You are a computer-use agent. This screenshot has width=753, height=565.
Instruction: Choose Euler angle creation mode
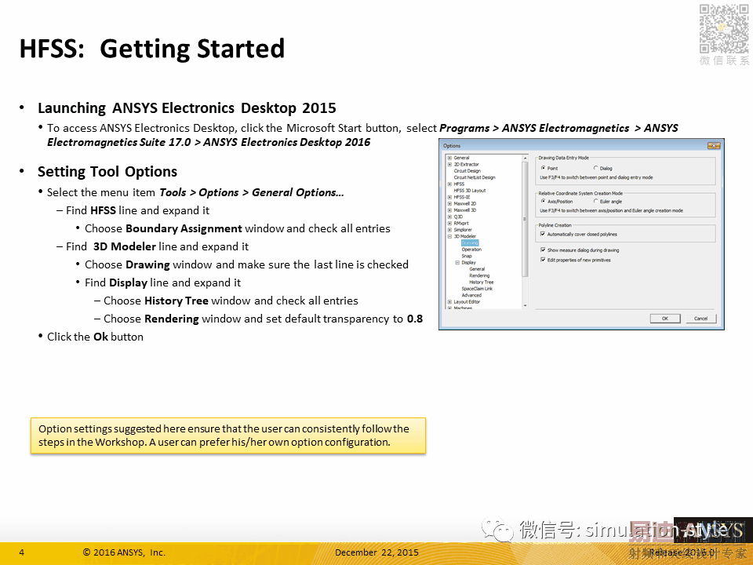pos(595,202)
